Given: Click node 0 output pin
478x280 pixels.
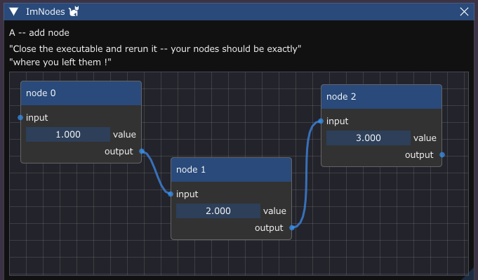Looking at the screenshot, I should coord(142,151).
